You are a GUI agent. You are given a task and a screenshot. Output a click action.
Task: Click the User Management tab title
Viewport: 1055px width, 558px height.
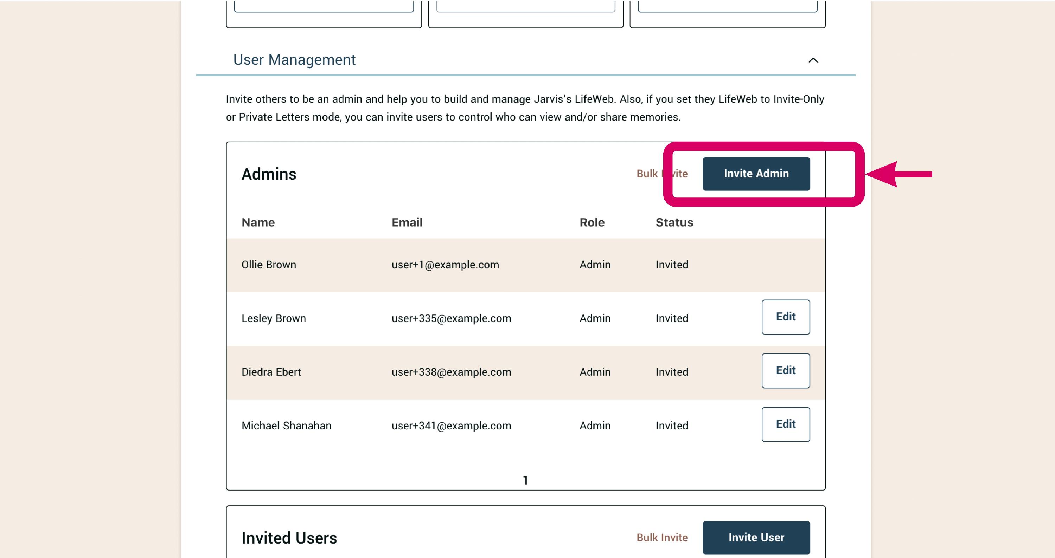tap(294, 60)
